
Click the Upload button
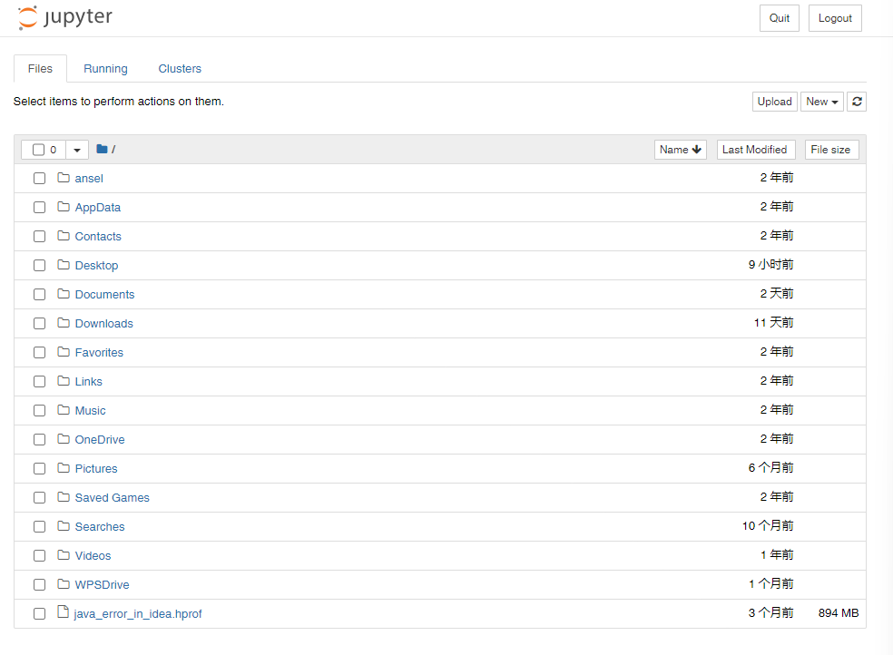(774, 102)
